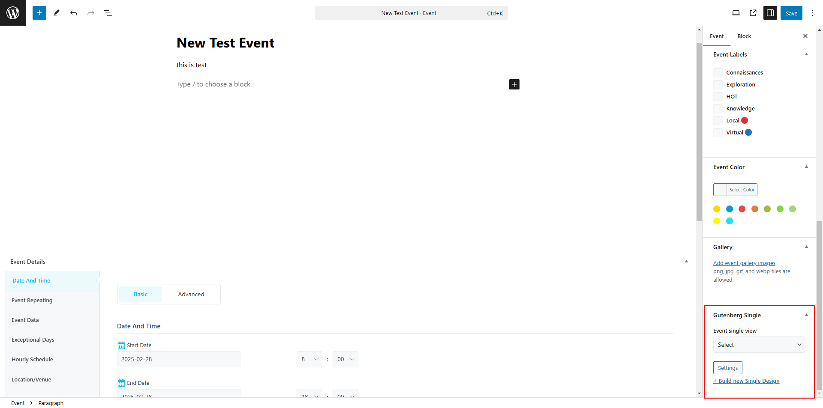Select Hourly Schedule in Event Details
This screenshot has width=823, height=408.
pyautogui.click(x=32, y=359)
